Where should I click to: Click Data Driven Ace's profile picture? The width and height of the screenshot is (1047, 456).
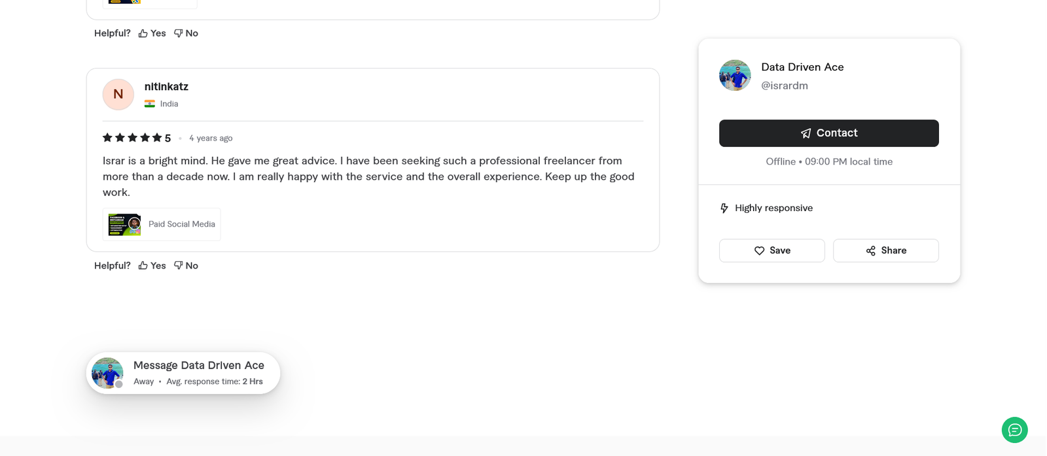[734, 74]
